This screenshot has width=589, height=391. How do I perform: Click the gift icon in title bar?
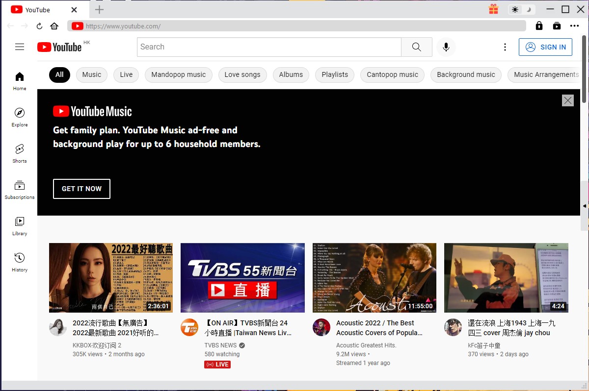[x=493, y=9]
